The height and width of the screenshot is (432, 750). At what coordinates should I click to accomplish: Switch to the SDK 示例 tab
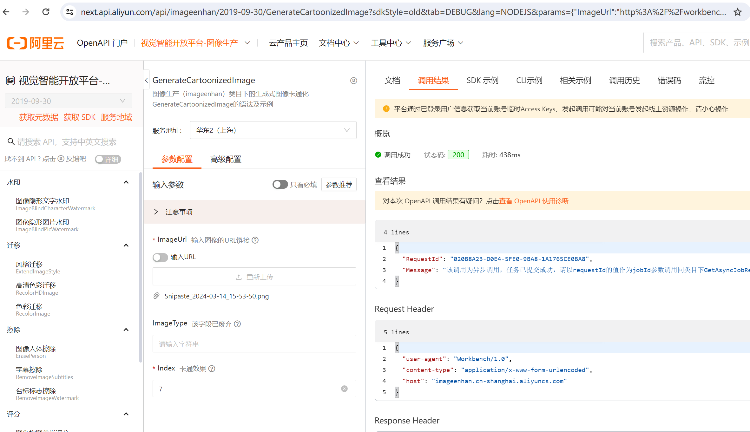(x=482, y=81)
